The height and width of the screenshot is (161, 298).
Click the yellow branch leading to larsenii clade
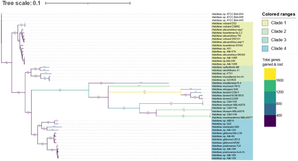click(144, 92)
